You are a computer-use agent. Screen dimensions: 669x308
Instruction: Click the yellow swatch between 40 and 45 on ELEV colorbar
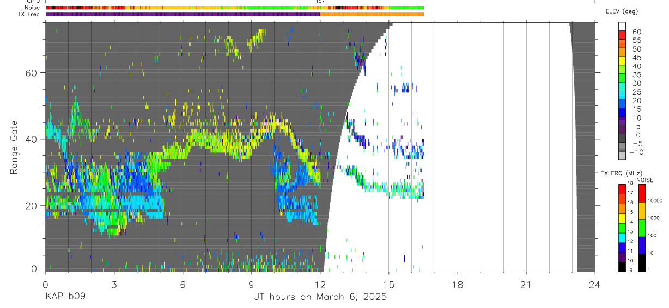click(x=623, y=61)
